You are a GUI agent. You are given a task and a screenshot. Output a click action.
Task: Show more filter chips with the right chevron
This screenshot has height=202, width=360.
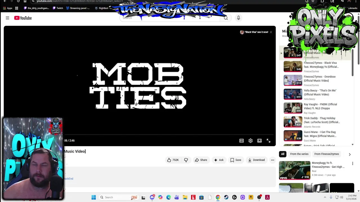350,154
